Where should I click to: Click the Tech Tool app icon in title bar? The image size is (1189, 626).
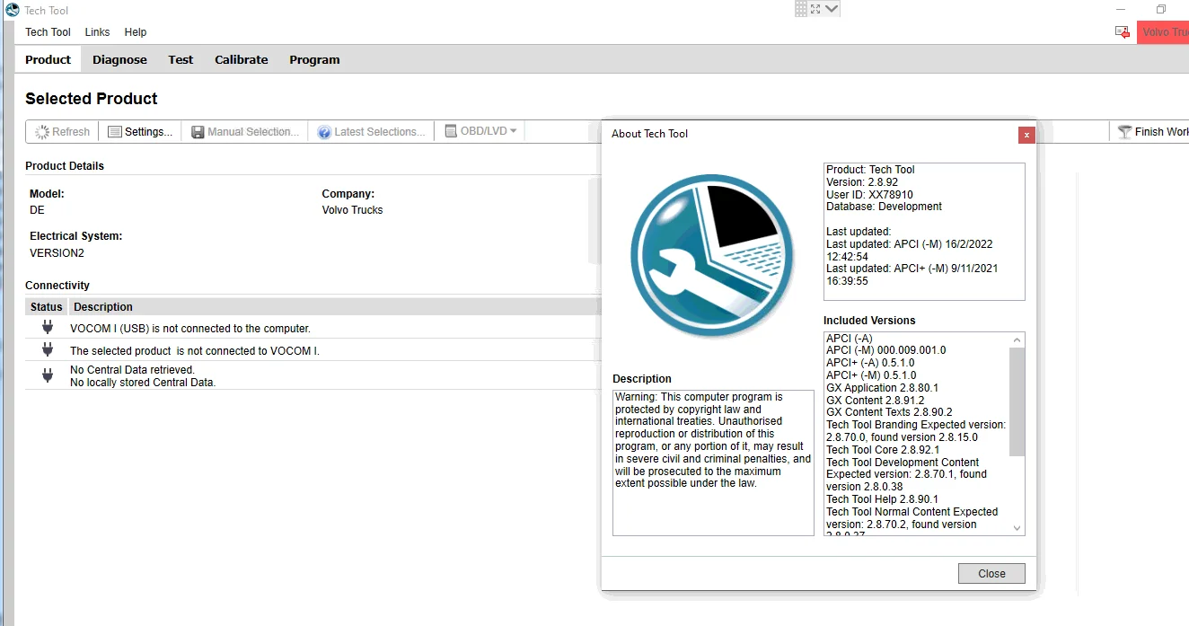pos(12,10)
